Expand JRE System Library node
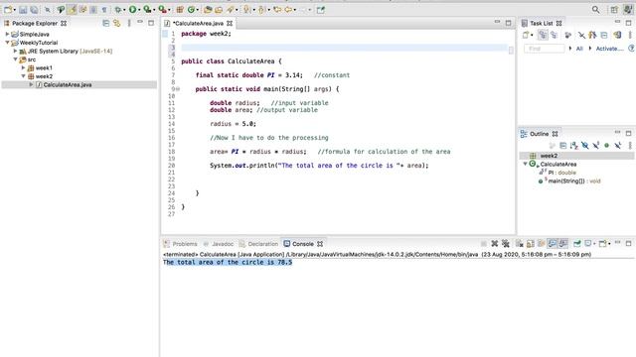 point(16,51)
